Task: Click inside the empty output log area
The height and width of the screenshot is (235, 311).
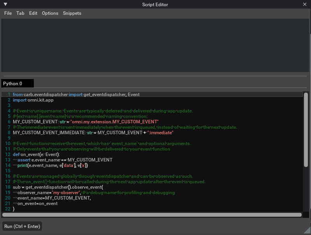Action: click(x=155, y=45)
